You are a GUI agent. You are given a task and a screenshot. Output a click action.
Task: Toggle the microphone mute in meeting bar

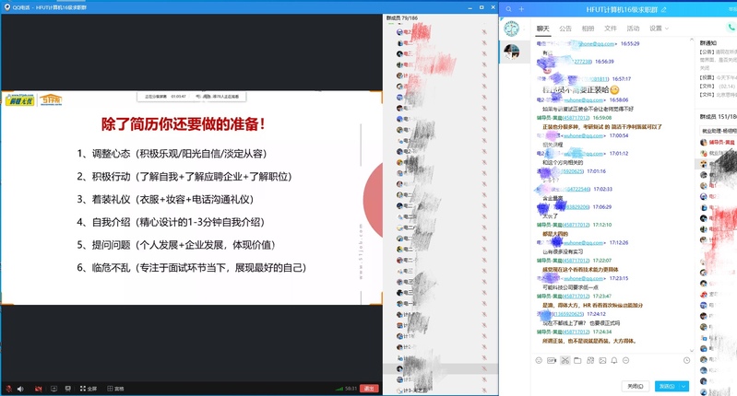[8, 389]
